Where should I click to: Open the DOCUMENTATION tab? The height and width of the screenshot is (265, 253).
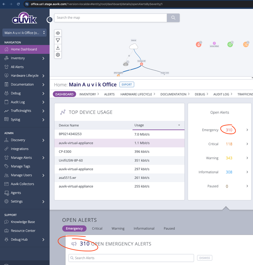click(175, 94)
